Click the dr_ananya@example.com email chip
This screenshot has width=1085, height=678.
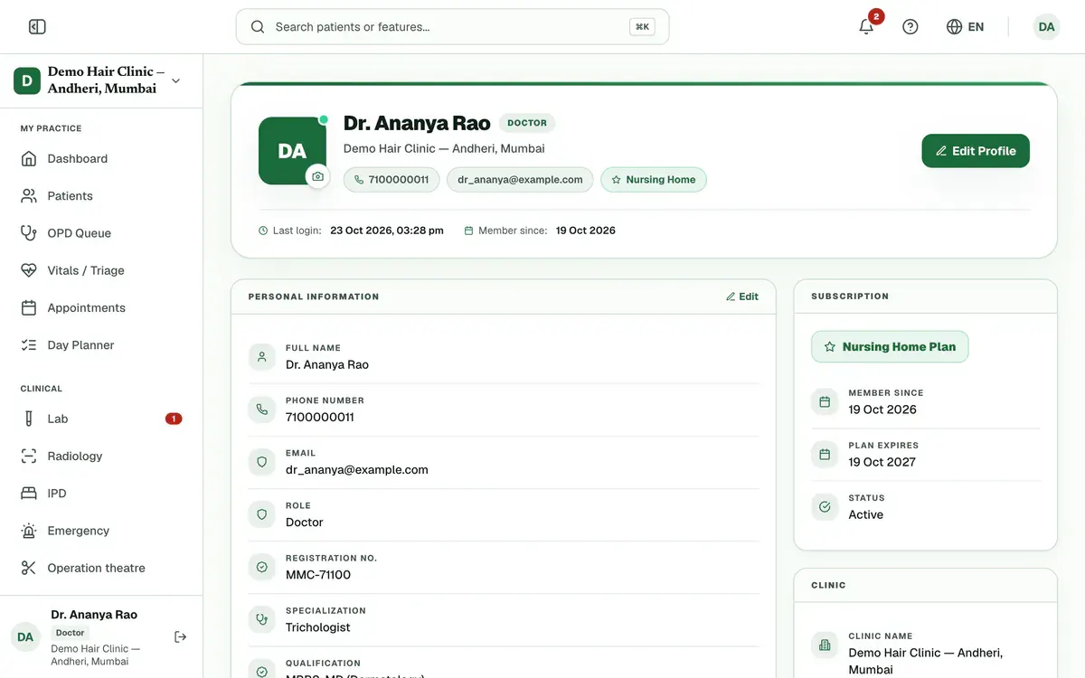(x=520, y=180)
